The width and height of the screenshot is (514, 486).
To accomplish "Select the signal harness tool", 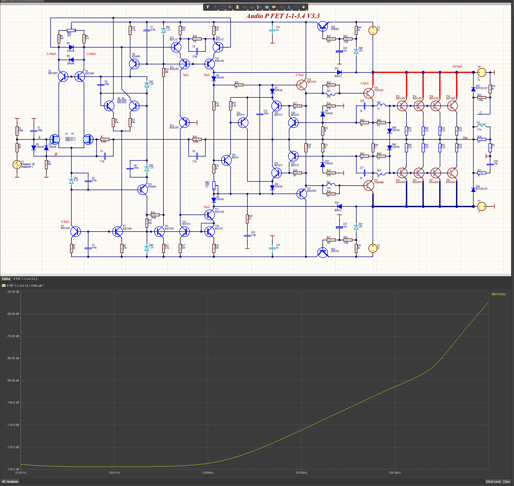I will [259, 7].
